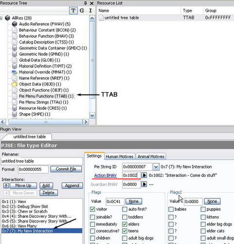Select Behaviour Function (BHAV) tree item

[46, 36]
